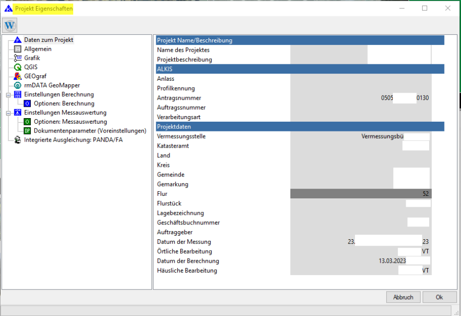
Task: Click the PANDA/FA Ausgleichung icon
Action: pos(17,140)
